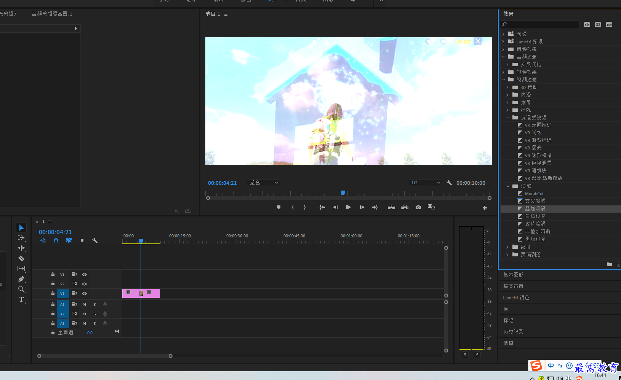Toggle lock on V3 track
Screen dimensions: 621x380
click(53, 274)
